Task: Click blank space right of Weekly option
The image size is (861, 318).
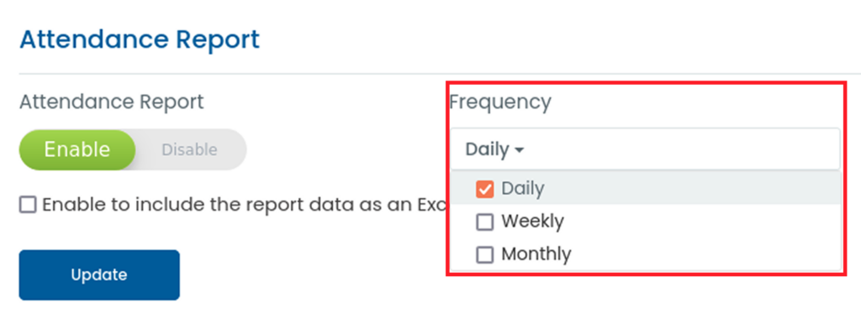Action: click(x=703, y=222)
